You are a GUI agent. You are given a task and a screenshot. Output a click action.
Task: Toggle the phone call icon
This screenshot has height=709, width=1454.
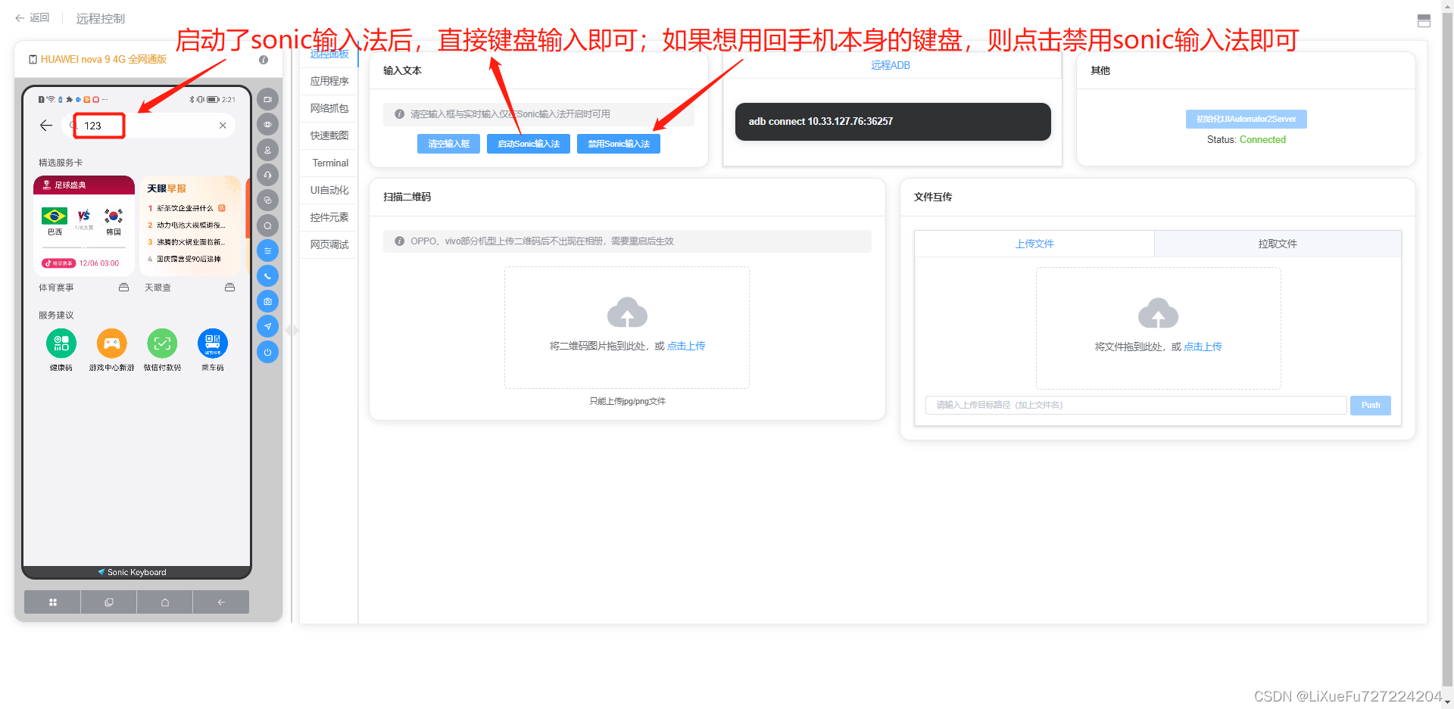[267, 275]
